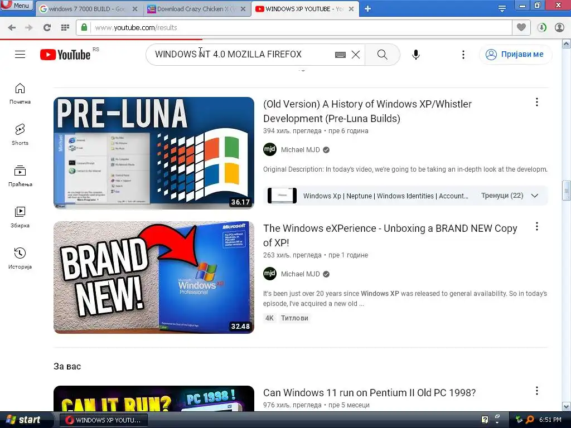Bookmark the page with the heart icon
This screenshot has width=571, height=428.
pyautogui.click(x=521, y=27)
